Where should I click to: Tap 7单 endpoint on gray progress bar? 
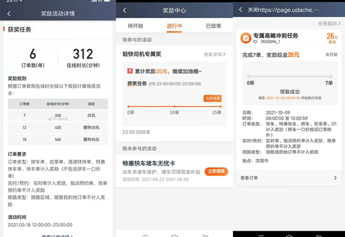point(331,76)
